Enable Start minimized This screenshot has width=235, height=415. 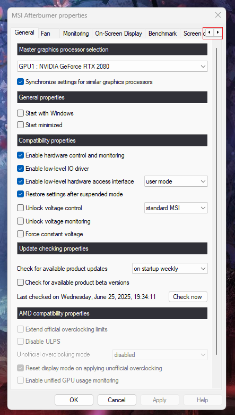tap(21, 125)
